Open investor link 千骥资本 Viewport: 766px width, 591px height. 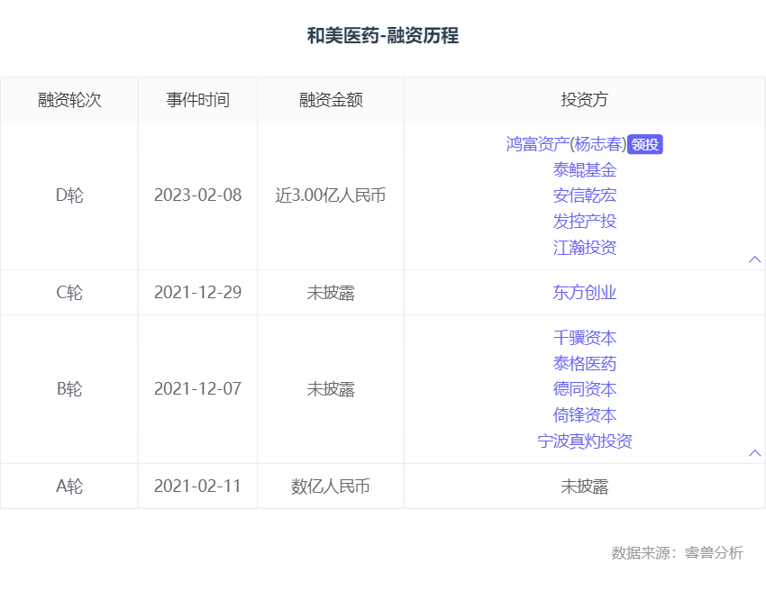coord(584,338)
